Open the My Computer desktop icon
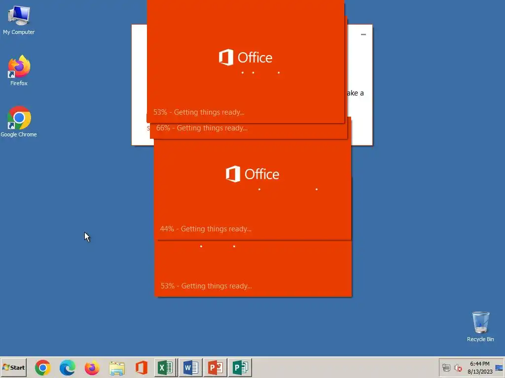Viewport: 505px width, 378px height. [19, 20]
